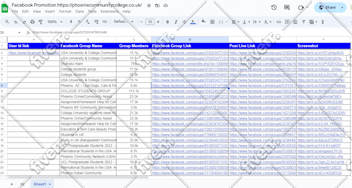Open the Default font dropdown
Image resolution: width=352 pixels, height=188 pixels.
click(x=124, y=22)
